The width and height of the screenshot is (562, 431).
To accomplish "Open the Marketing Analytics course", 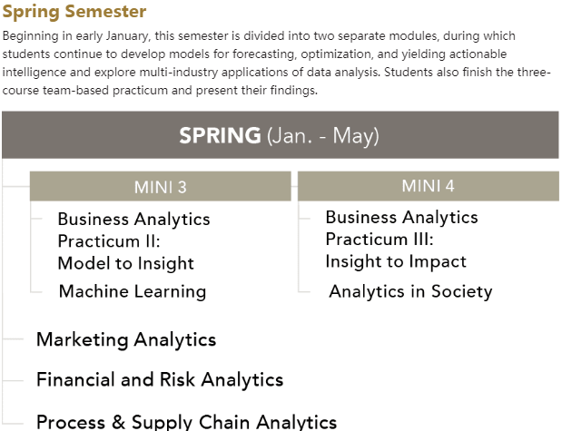I will (126, 339).
